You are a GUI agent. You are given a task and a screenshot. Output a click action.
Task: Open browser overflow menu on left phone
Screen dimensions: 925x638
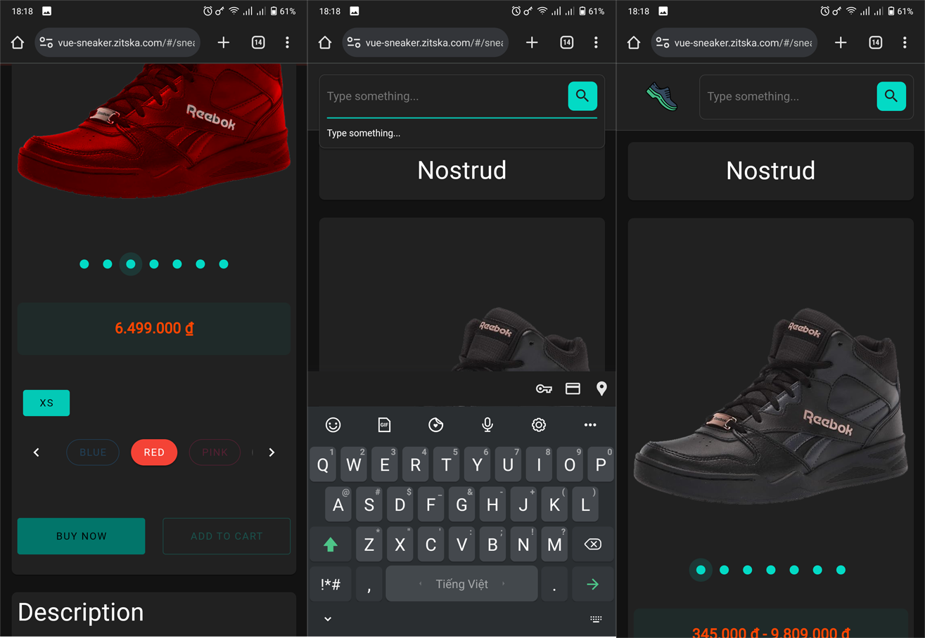point(287,43)
